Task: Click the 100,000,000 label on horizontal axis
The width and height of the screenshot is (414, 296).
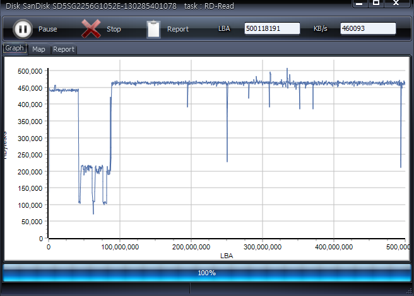Action: (x=120, y=247)
